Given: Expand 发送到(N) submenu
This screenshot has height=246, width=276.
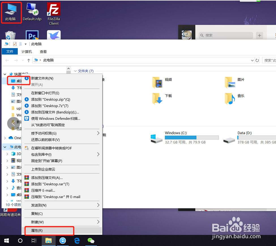Looking at the screenshot, I should pyautogui.click(x=62, y=205).
